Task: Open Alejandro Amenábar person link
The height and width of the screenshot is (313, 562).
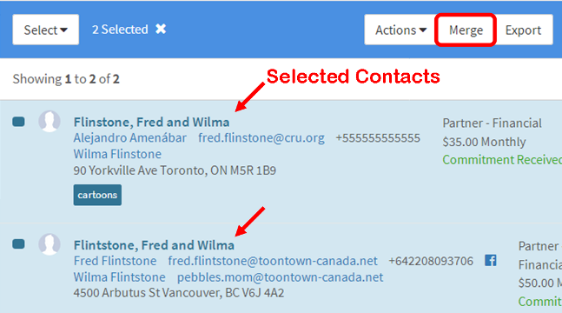Action: [x=130, y=138]
